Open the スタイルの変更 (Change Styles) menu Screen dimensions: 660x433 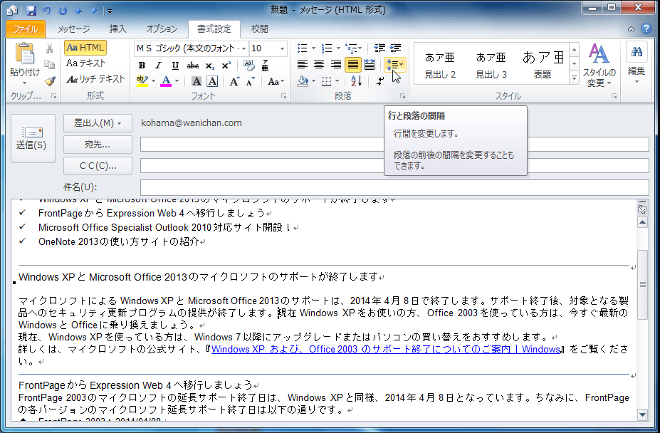point(599,66)
